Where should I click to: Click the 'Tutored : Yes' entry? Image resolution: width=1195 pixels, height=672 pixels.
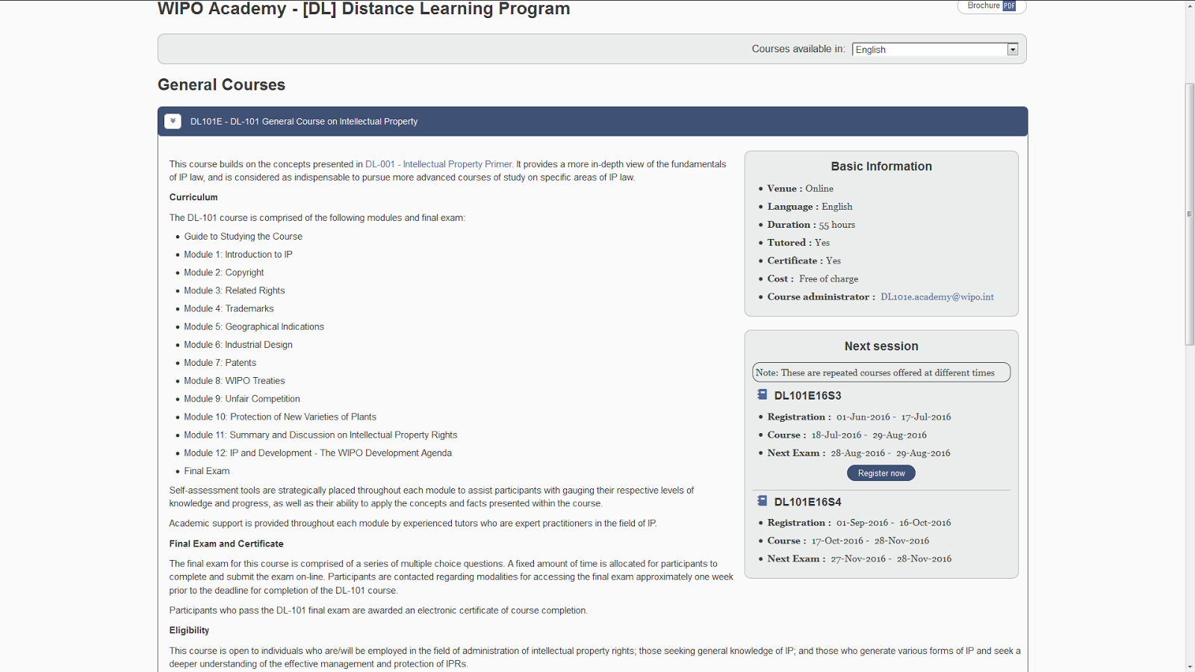click(x=798, y=243)
